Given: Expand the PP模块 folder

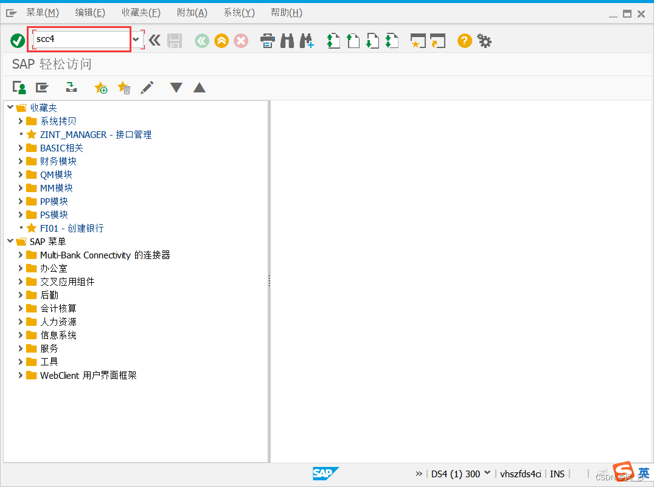Looking at the screenshot, I should [21, 201].
